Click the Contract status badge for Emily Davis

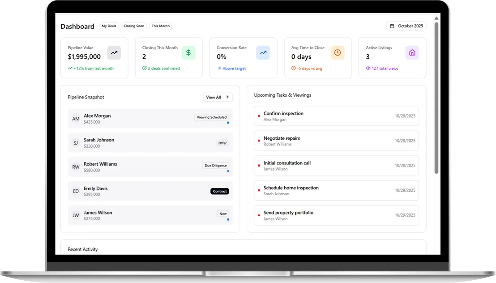coord(220,191)
